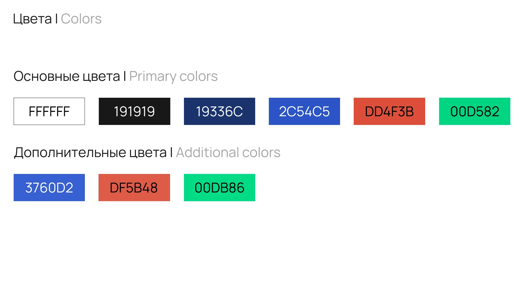The image size is (524, 294).
Task: Click the blue 2C54C5 primary swatch
Action: 304,111
